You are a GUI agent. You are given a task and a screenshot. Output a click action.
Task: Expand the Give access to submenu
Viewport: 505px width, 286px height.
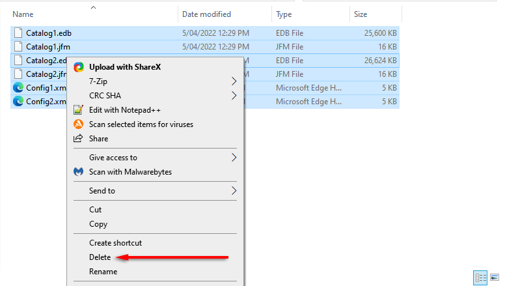(234, 157)
